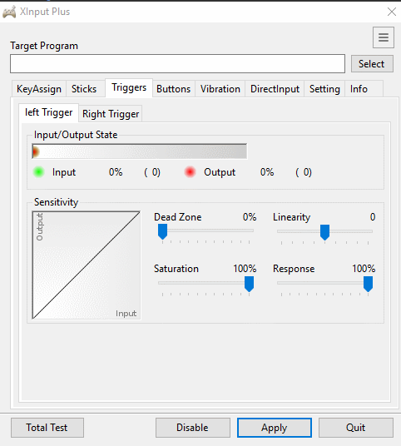Click the Select button
The width and height of the screenshot is (401, 446).
(x=372, y=64)
